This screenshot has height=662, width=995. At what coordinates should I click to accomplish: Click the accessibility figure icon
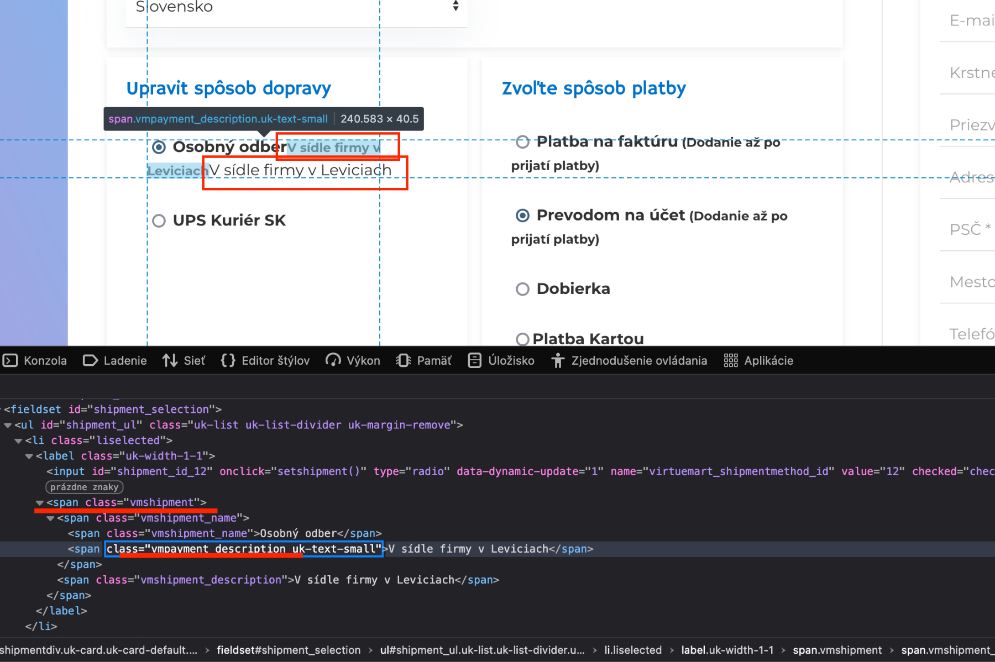[x=557, y=361]
